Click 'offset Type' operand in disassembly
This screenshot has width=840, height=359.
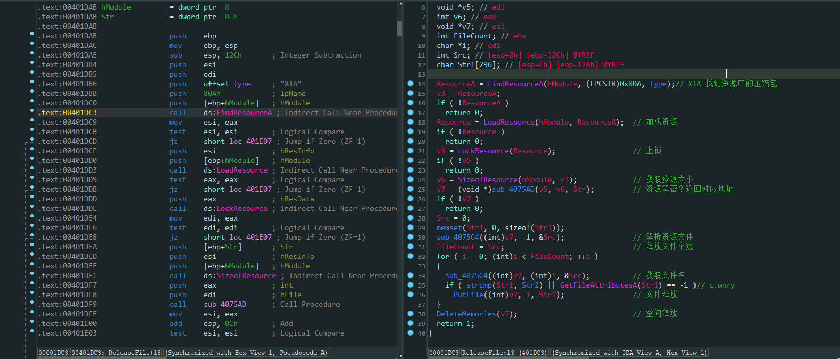coord(227,84)
